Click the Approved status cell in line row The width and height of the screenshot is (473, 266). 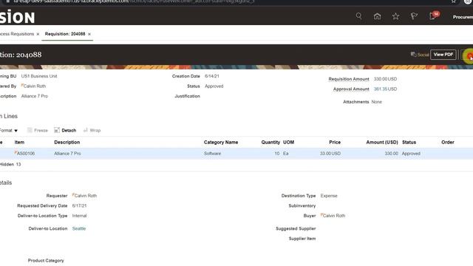tap(411, 154)
